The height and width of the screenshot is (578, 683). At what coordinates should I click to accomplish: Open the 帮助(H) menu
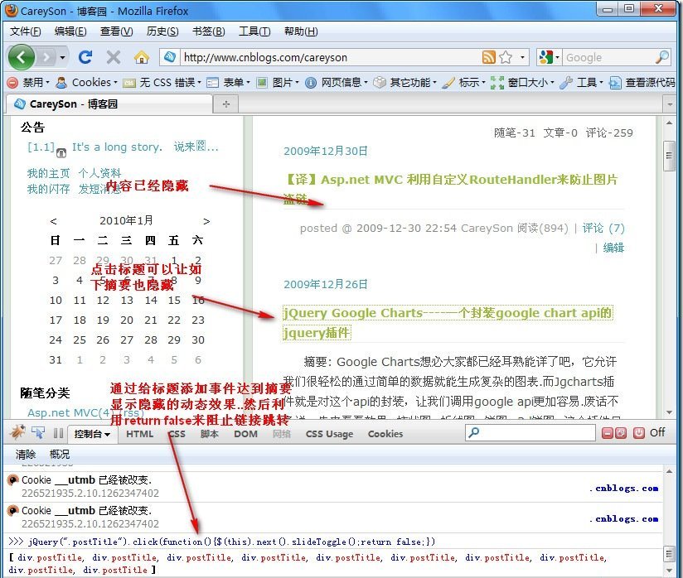(x=301, y=31)
